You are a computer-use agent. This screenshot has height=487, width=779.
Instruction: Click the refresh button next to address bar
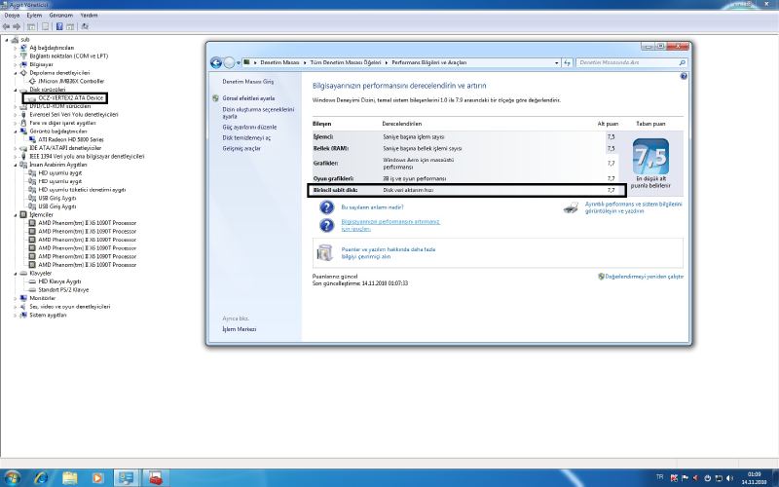(567, 61)
